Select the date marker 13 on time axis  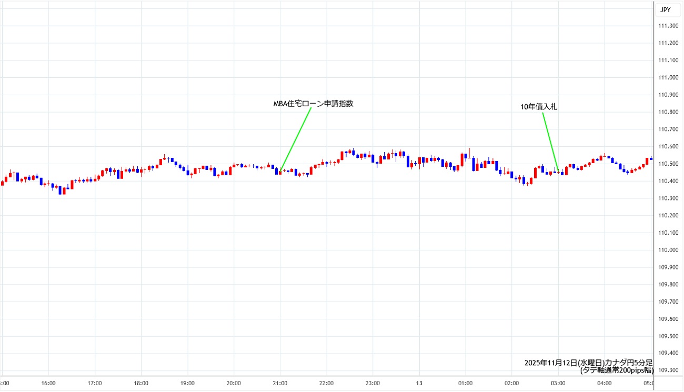click(419, 383)
